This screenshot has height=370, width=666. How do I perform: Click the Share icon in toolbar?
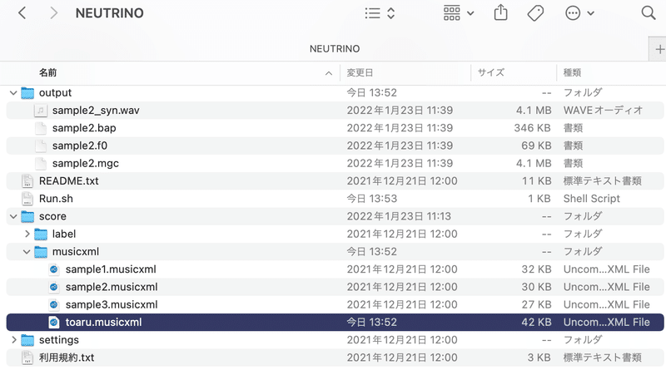click(x=501, y=12)
